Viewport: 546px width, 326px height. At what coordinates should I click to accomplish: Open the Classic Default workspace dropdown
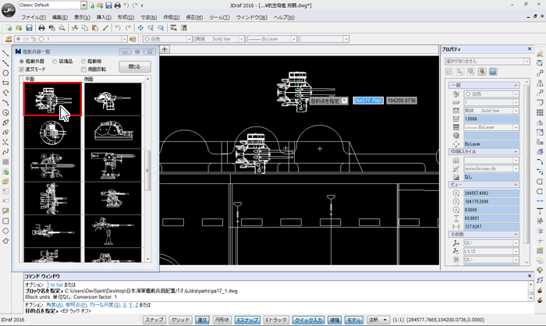[x=83, y=5]
